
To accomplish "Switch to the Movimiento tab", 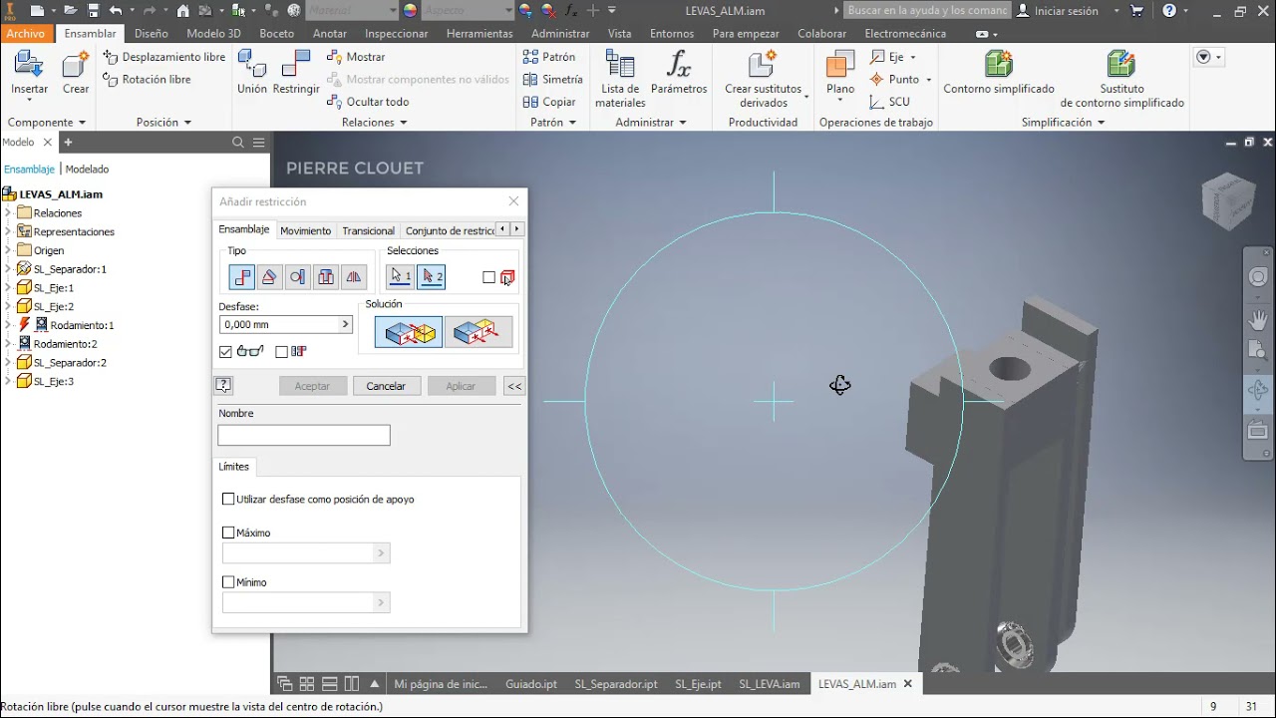I will pos(305,230).
